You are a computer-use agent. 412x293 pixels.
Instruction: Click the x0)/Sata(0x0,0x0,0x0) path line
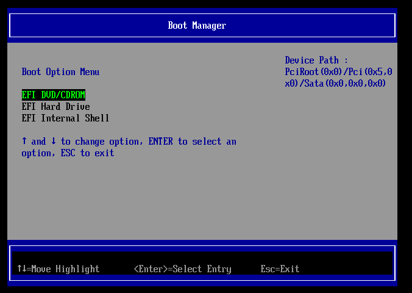click(335, 84)
